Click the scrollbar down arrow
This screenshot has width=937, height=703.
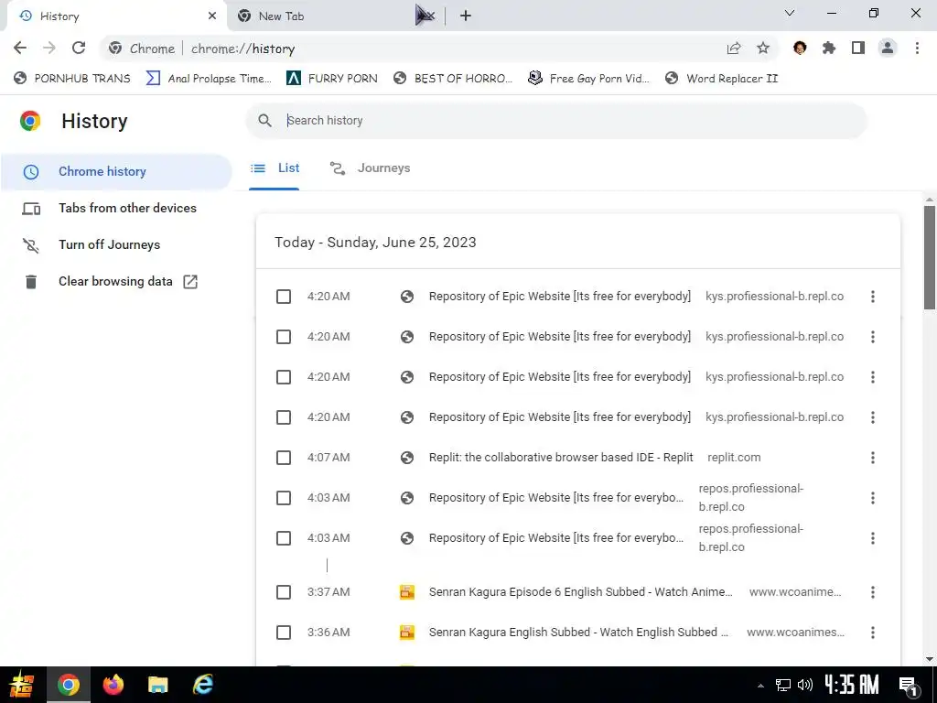click(930, 659)
